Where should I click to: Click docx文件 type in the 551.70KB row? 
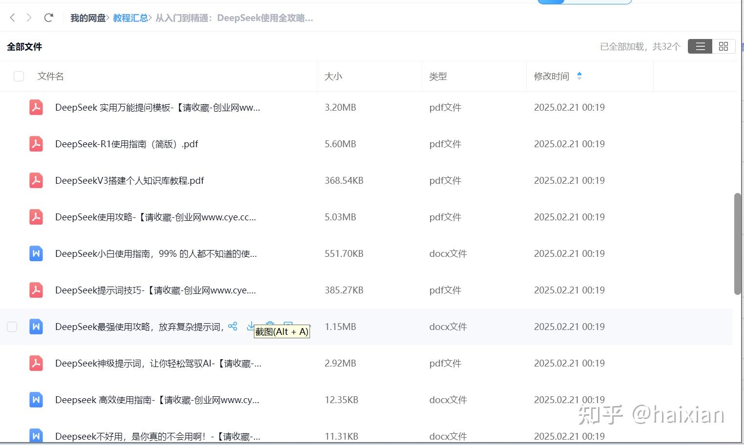point(448,253)
